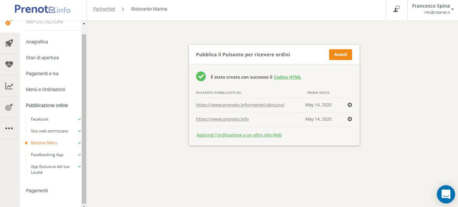
Task: Open the Facebook publication sub-item
Action: (39, 119)
